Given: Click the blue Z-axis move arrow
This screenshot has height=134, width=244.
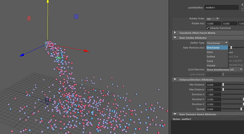Looking at the screenshot, I should [22, 55].
